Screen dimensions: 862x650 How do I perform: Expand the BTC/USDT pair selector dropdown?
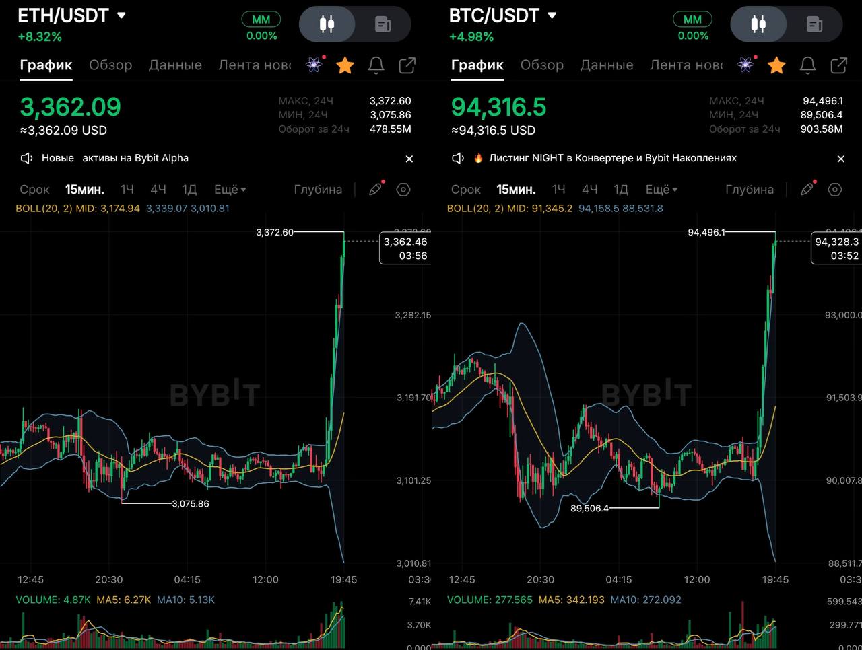(552, 15)
